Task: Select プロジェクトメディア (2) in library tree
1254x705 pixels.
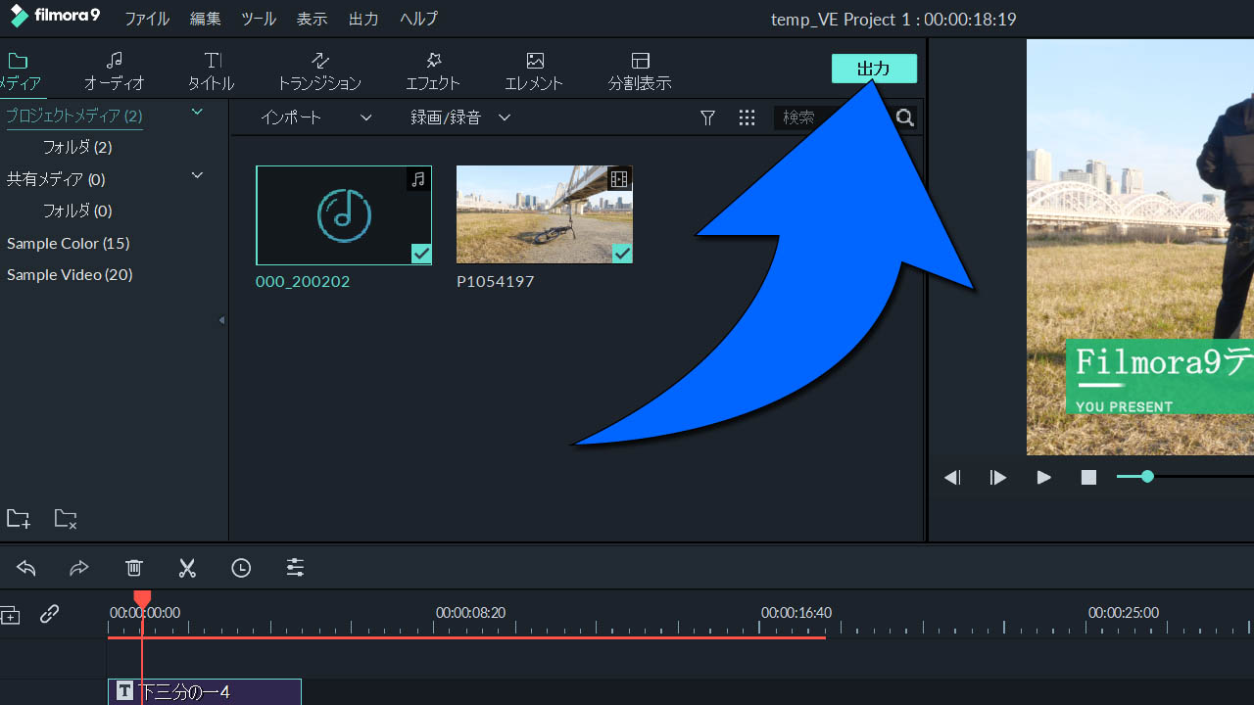Action: click(x=74, y=116)
